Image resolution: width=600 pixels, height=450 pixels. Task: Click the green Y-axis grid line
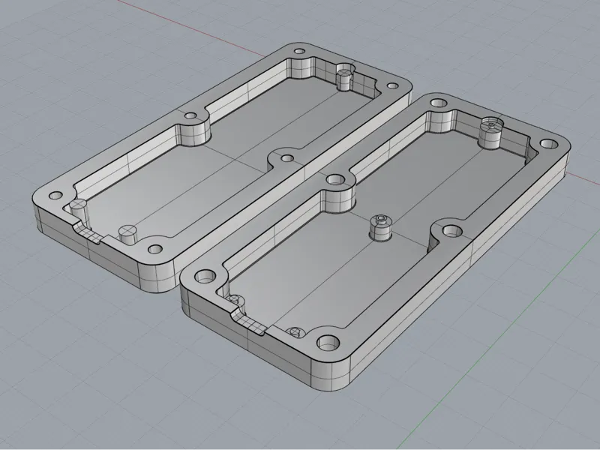coord(497,340)
